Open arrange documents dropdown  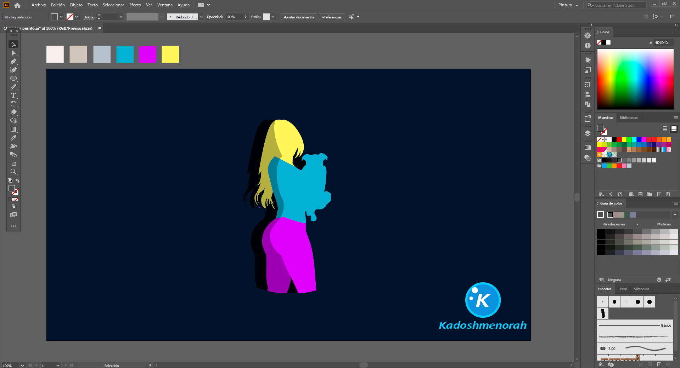[x=204, y=5]
